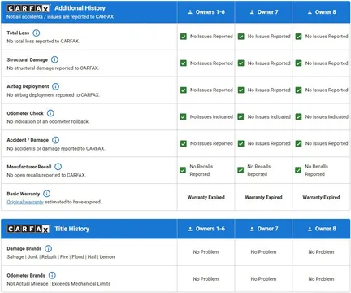Open the Original warranty link
The image size is (351, 293).
point(25,202)
